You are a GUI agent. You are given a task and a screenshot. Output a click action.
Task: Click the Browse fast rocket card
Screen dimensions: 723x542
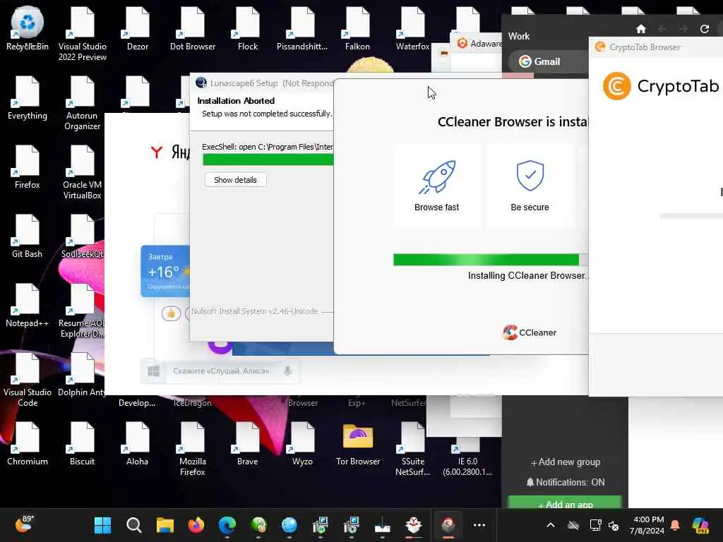pyautogui.click(x=436, y=186)
